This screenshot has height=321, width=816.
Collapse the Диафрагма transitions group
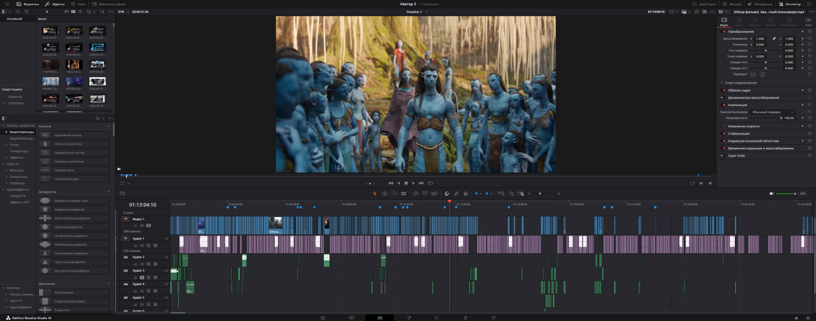pyautogui.click(x=109, y=192)
